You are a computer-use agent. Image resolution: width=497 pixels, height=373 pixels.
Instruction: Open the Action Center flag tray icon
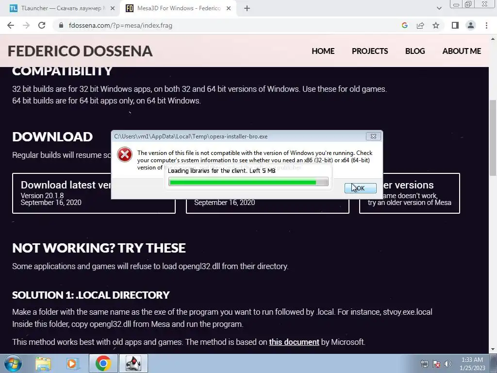point(436,364)
